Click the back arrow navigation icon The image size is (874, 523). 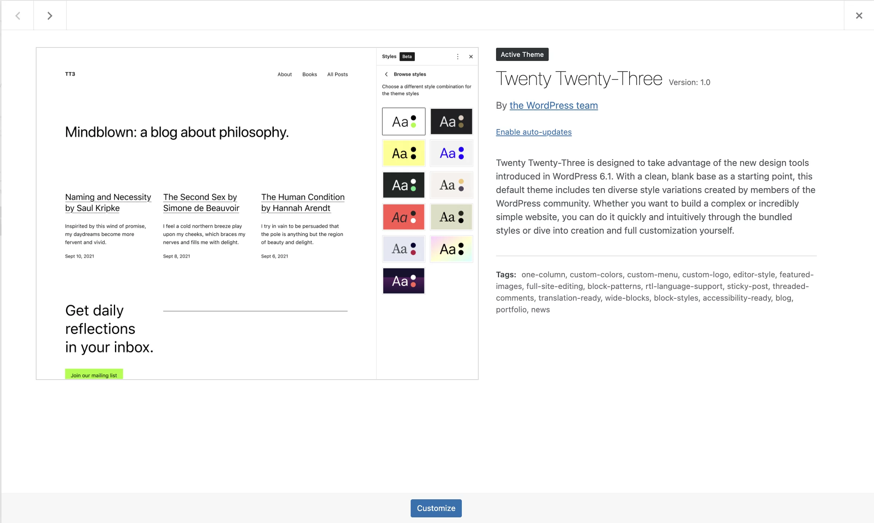(x=19, y=15)
